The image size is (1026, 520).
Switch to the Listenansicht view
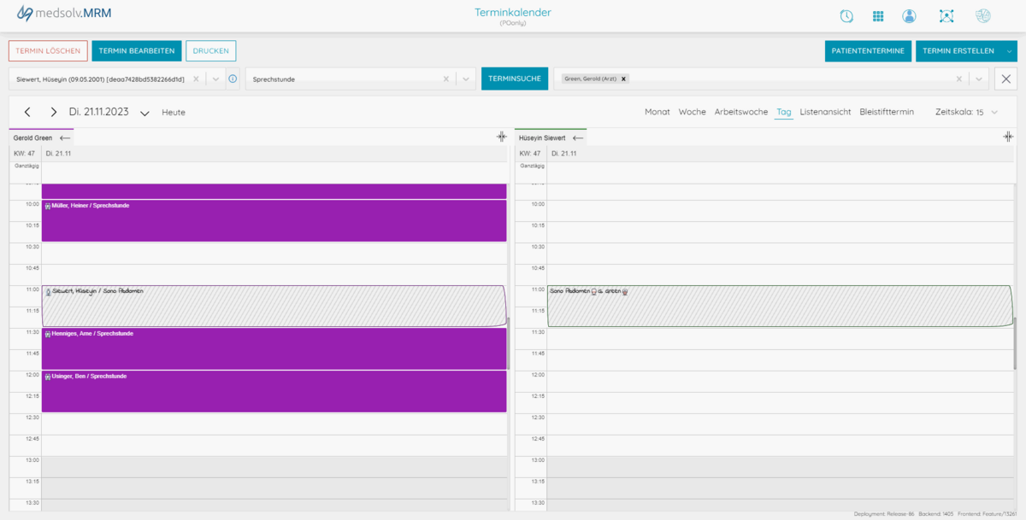click(825, 112)
